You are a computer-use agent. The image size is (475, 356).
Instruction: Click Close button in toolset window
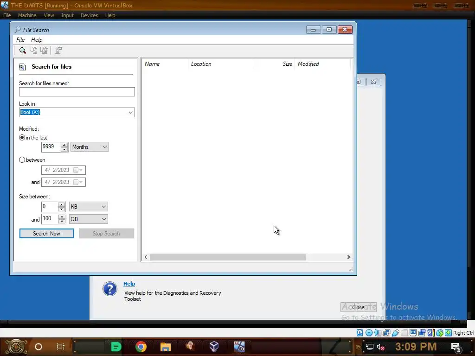[x=359, y=307]
